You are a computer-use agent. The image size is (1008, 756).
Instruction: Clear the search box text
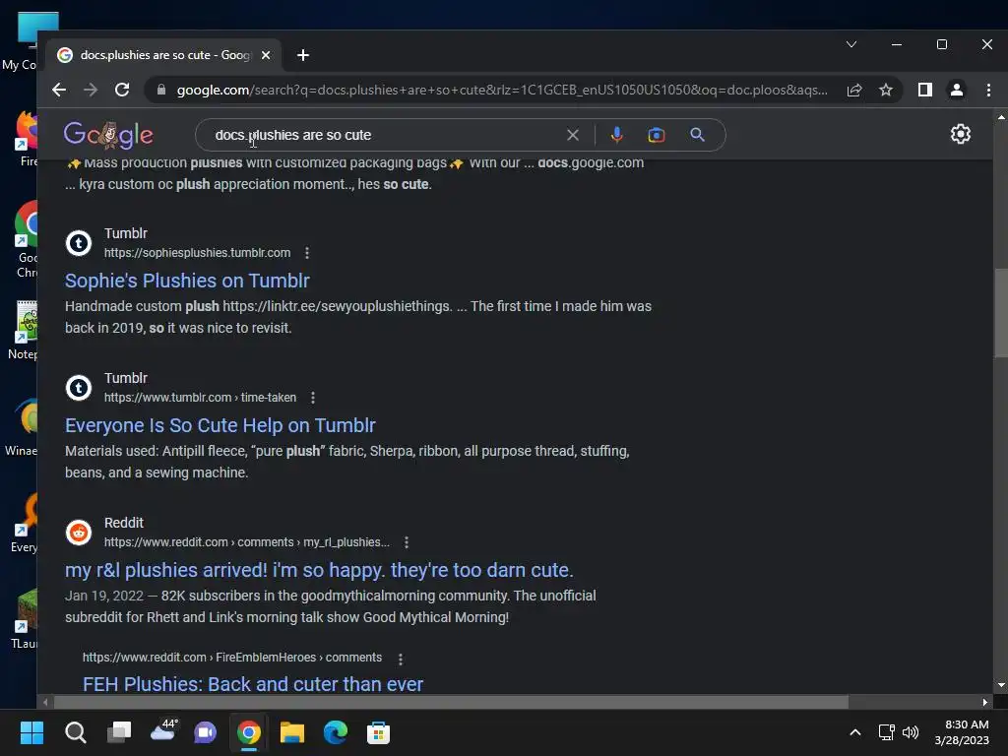click(572, 135)
